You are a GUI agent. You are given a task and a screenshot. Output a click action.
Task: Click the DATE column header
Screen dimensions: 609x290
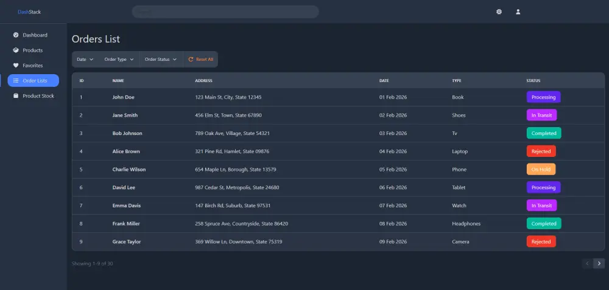click(384, 81)
